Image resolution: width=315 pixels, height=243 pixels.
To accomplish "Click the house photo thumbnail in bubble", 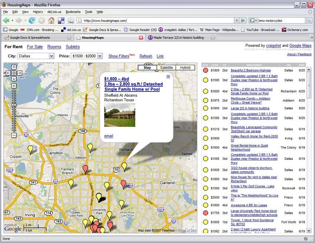I will pyautogui.click(x=120, y=115).
